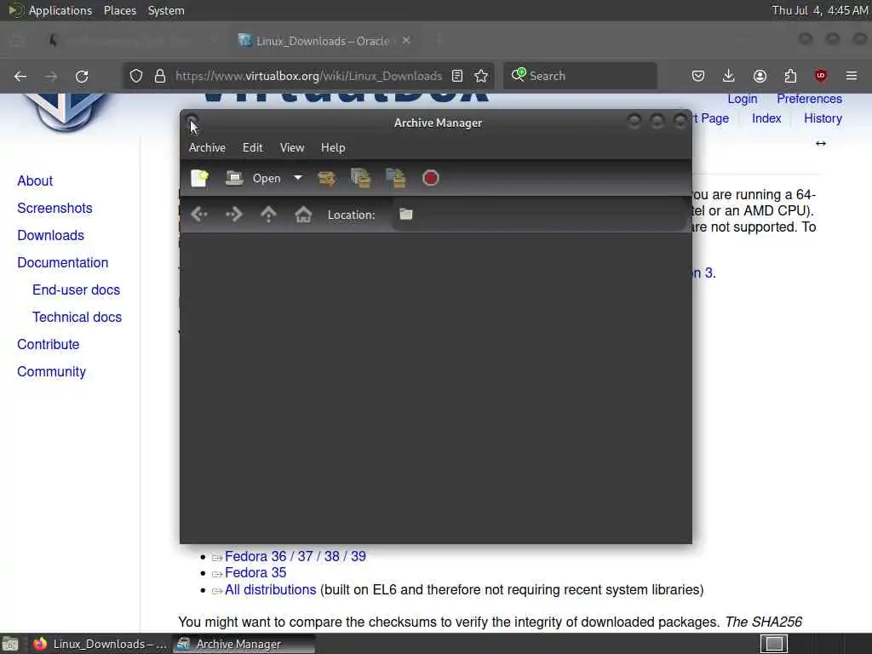Click the Home location icon

(x=303, y=214)
